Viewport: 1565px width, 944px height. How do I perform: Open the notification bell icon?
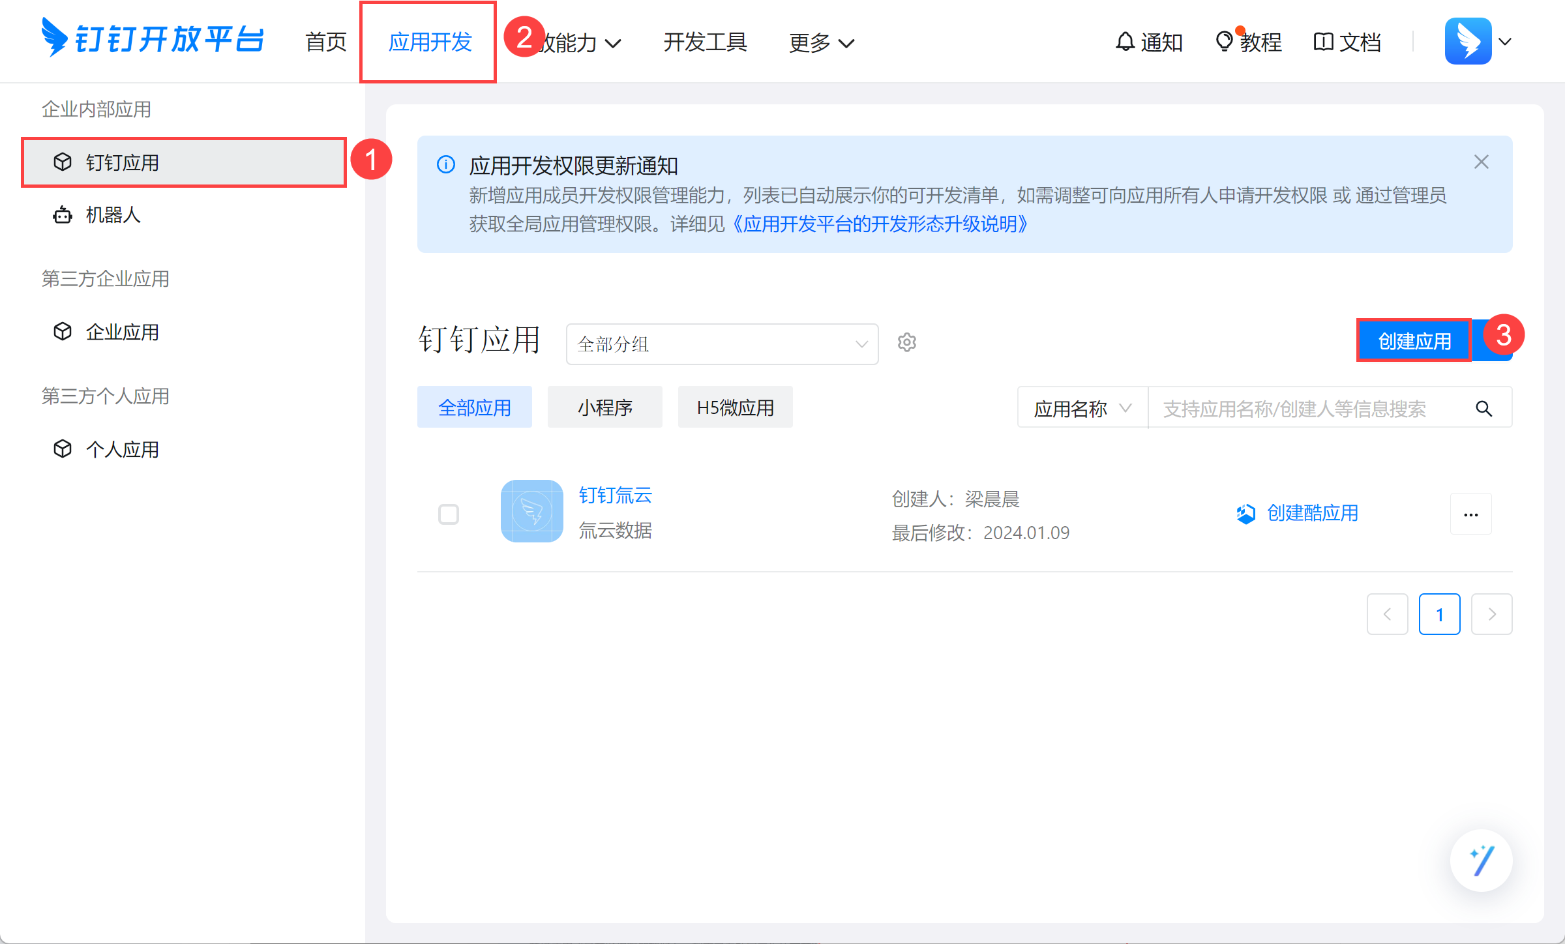1125,42
